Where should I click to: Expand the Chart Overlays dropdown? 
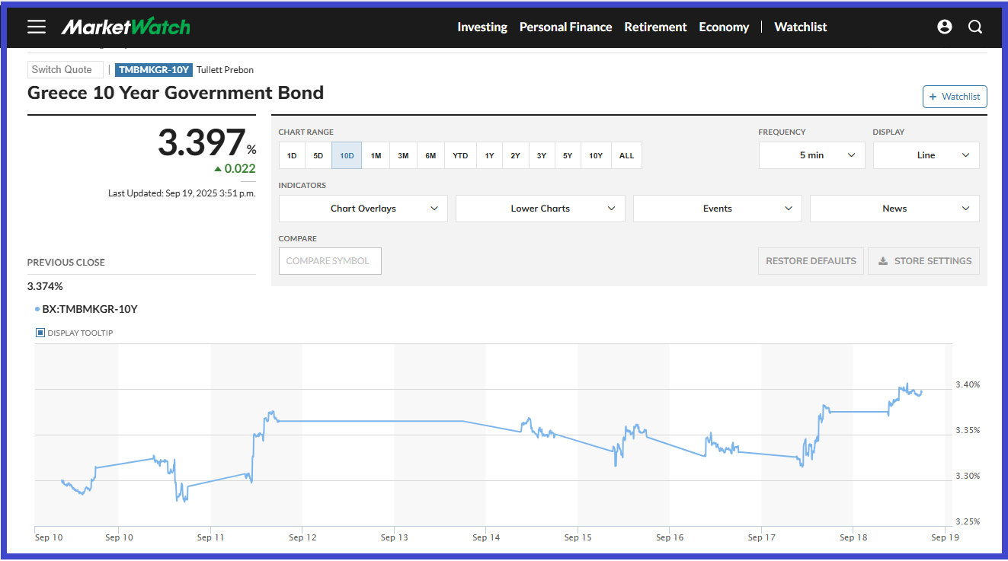(363, 209)
